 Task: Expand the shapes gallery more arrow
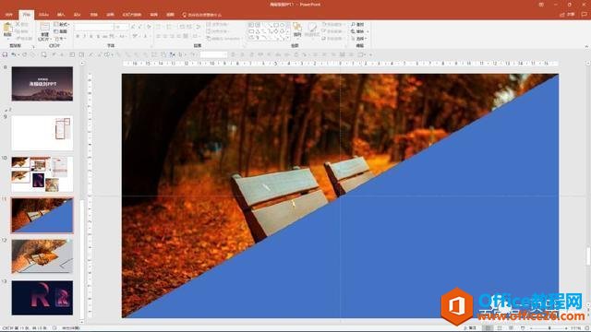287,39
